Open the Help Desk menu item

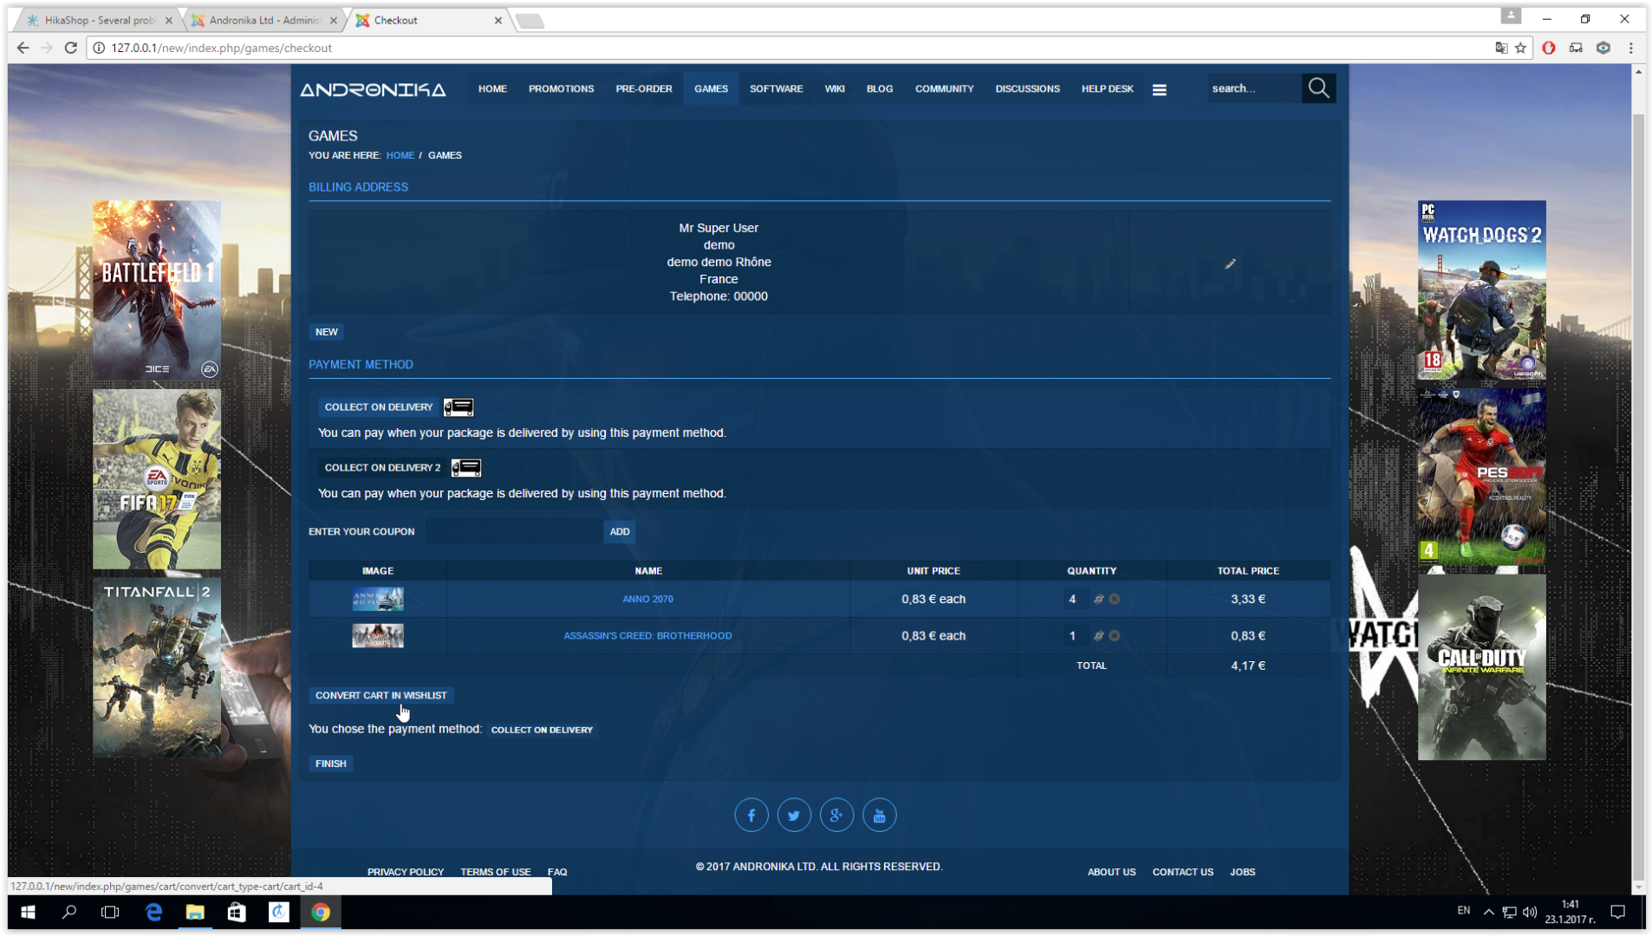point(1107,89)
